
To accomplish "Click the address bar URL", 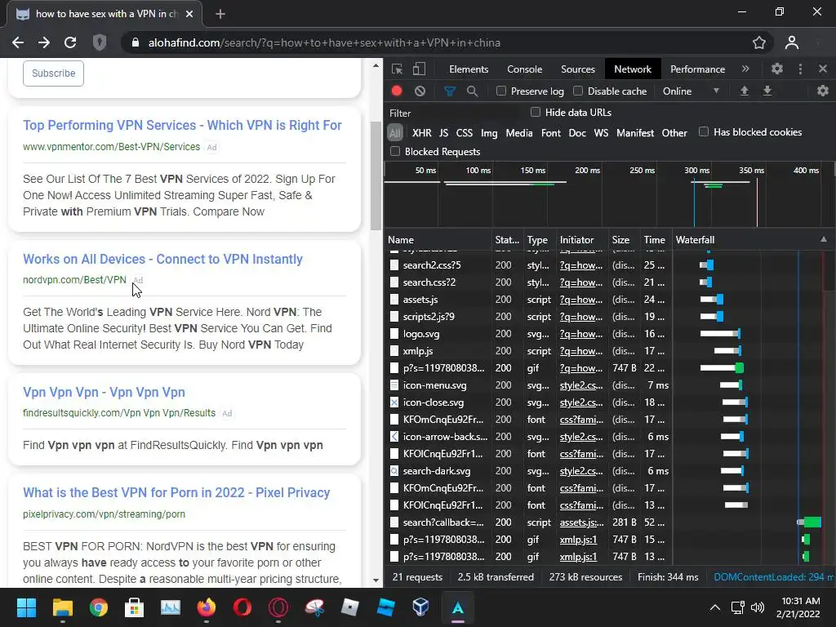I will (324, 42).
